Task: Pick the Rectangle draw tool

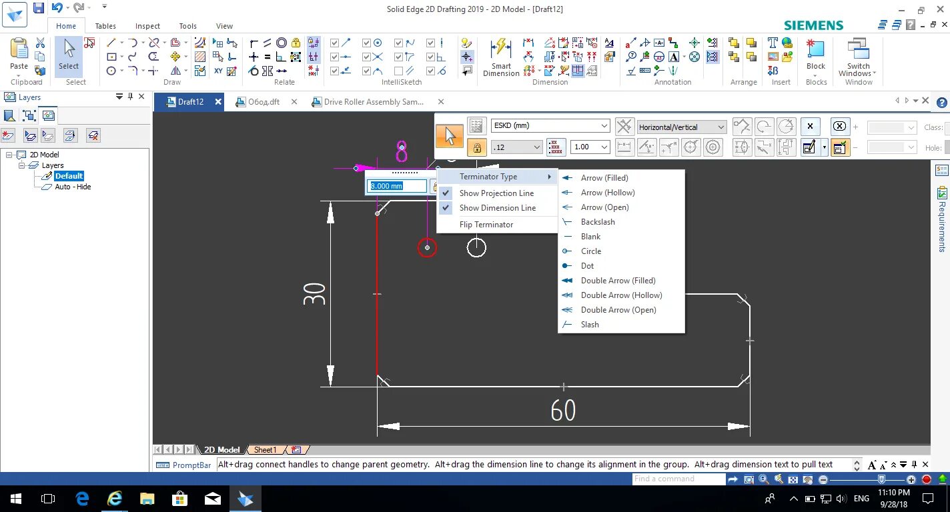Action: pyautogui.click(x=111, y=57)
